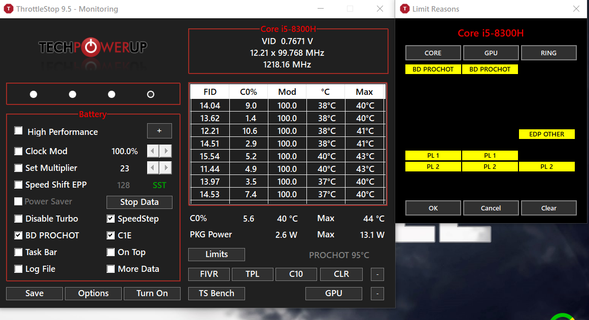
Task: Click the CORE button in Limit Reasons
Action: [x=433, y=53]
